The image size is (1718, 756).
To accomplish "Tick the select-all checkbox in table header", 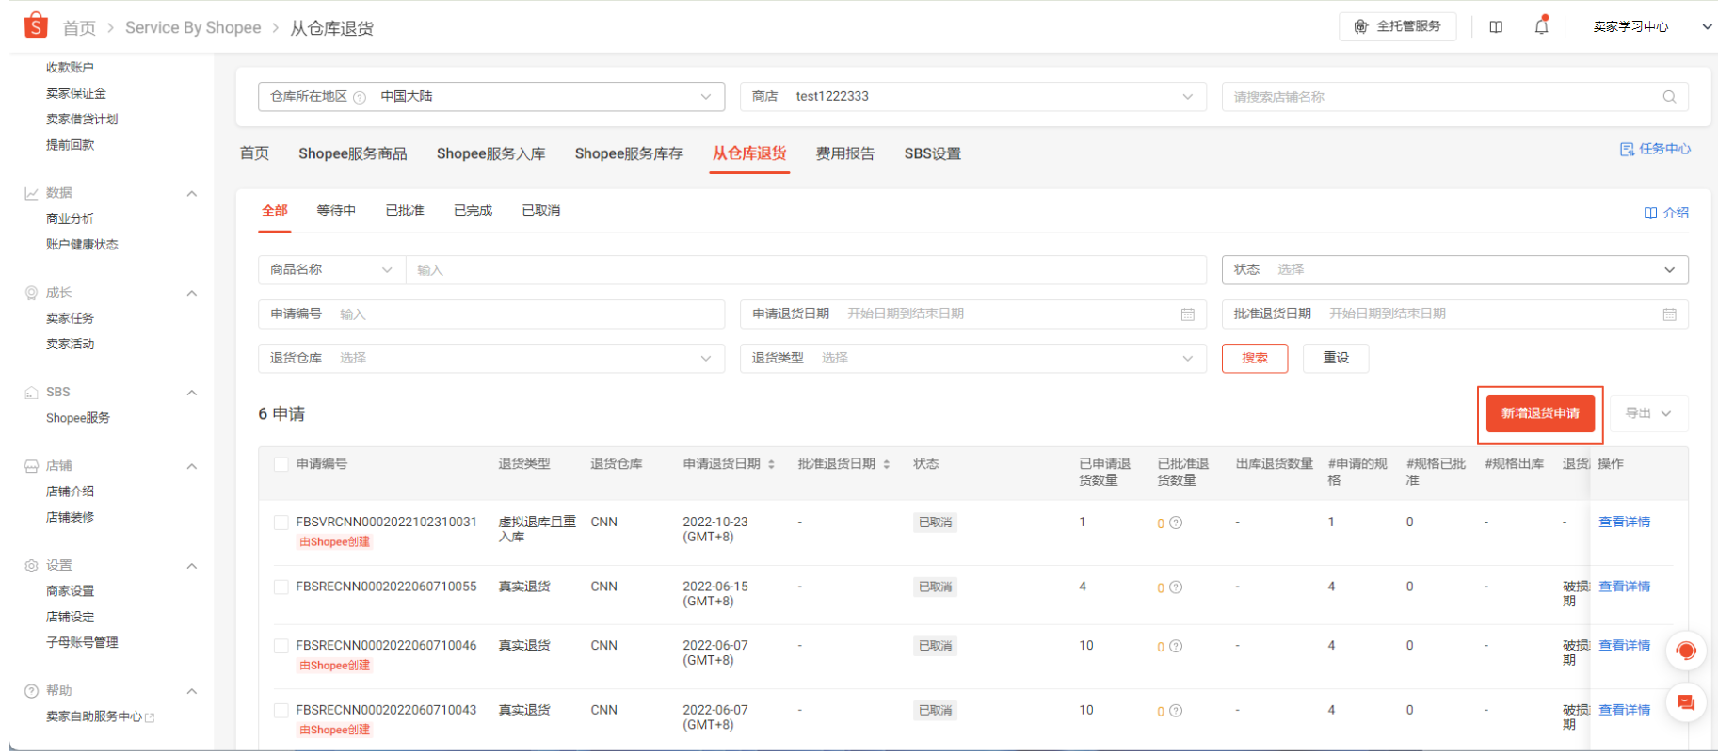I will [x=281, y=464].
